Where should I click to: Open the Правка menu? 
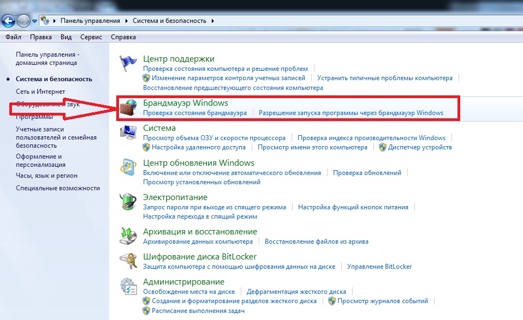[x=41, y=37]
